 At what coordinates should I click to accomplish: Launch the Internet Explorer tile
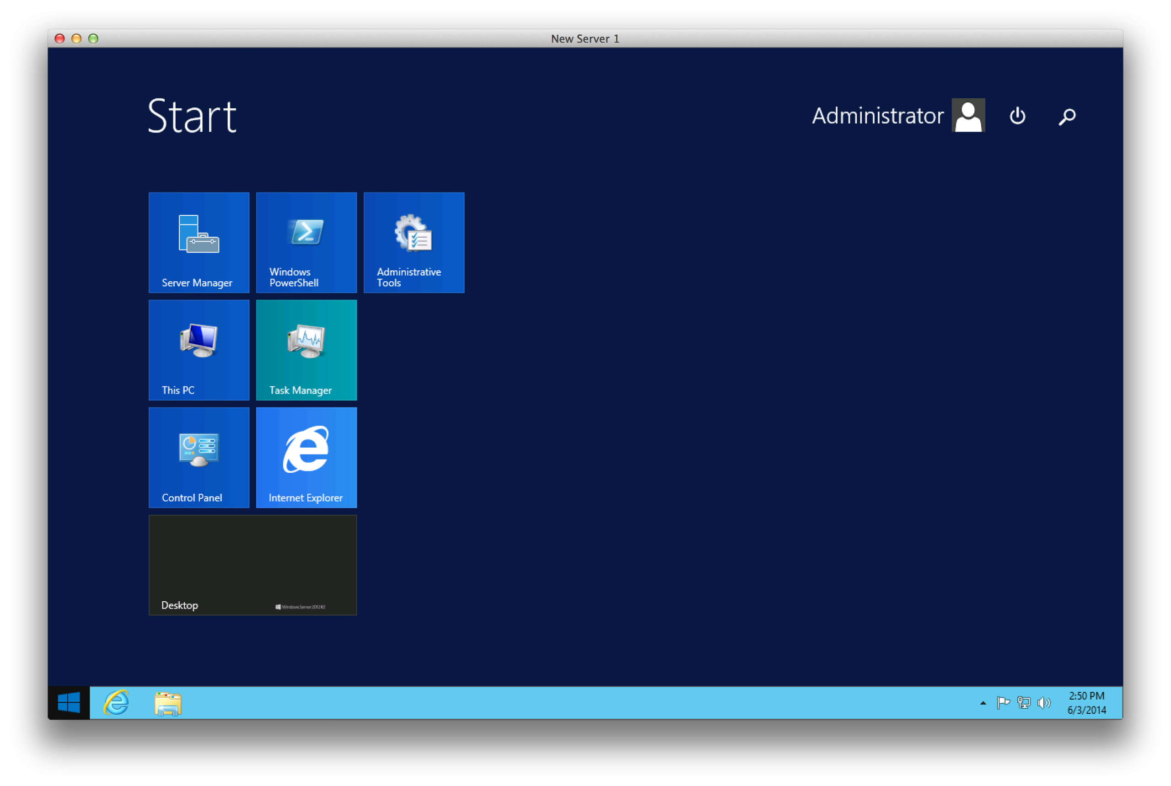click(306, 457)
